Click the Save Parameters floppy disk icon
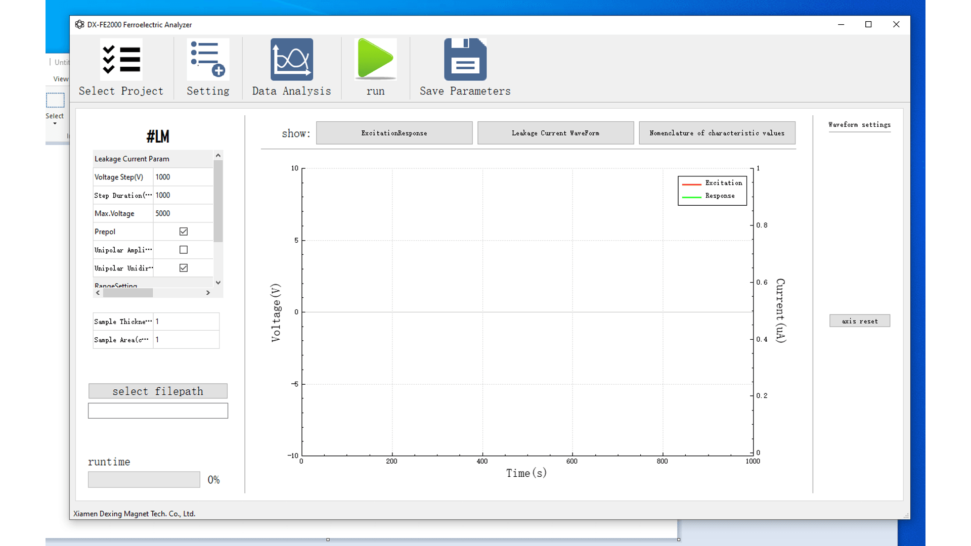The width and height of the screenshot is (971, 546). point(464,59)
